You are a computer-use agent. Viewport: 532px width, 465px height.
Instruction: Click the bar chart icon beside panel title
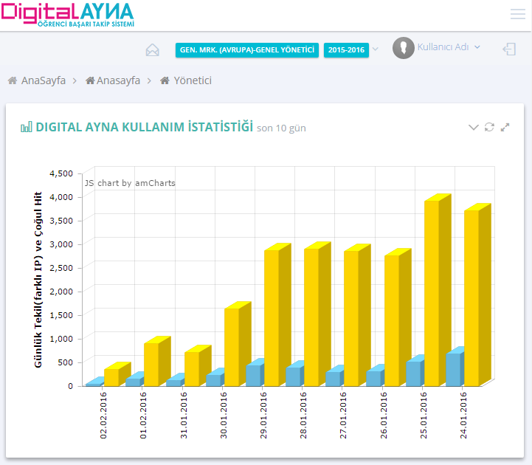click(27, 128)
